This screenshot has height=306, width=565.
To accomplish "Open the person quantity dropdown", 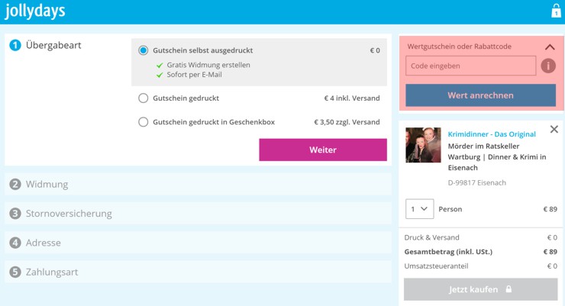I will (x=419, y=209).
